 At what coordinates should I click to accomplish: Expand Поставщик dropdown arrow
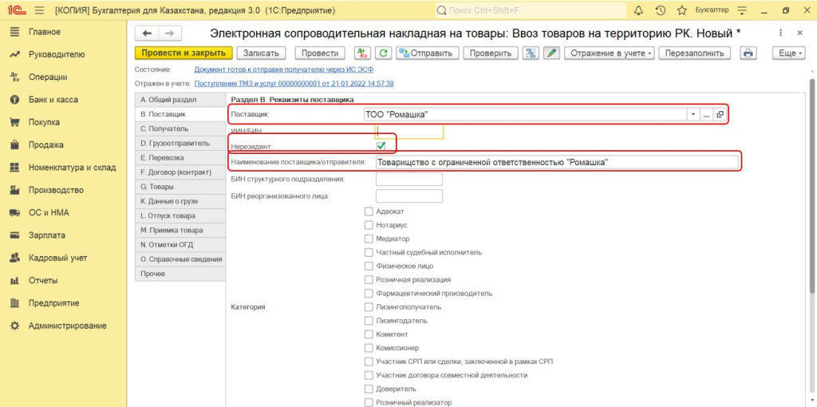693,115
